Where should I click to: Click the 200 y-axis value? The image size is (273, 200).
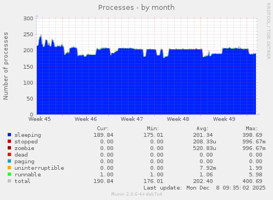(28, 51)
